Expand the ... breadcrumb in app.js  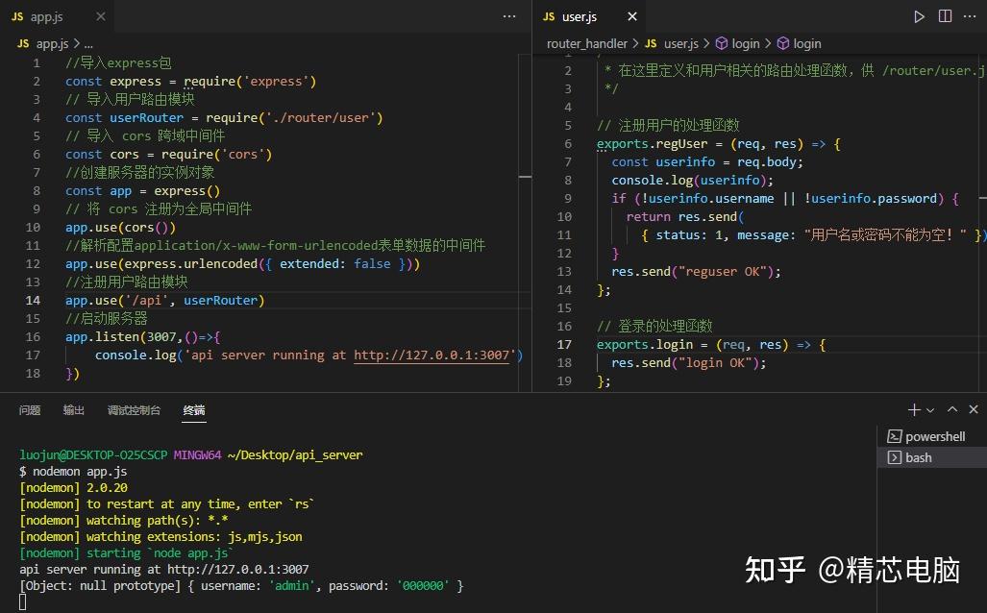click(86, 42)
